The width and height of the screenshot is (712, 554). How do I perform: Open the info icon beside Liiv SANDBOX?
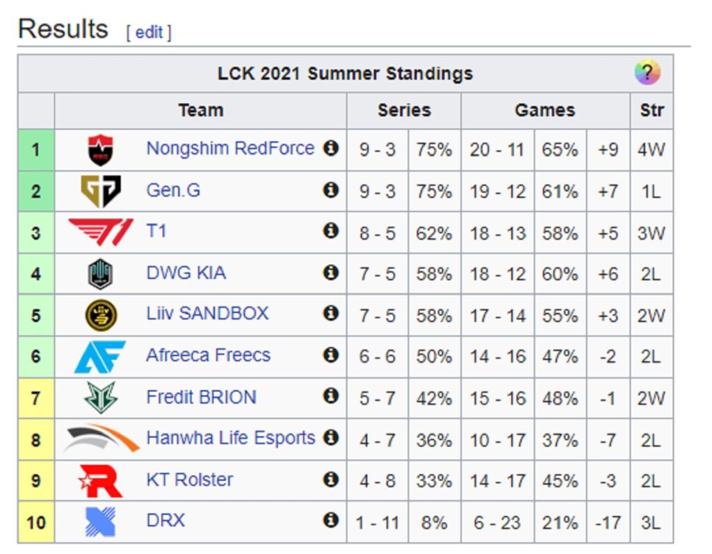pos(330,313)
